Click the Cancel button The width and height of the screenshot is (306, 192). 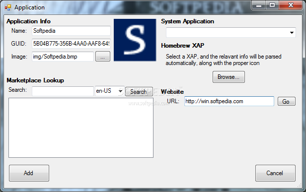pos(275,173)
